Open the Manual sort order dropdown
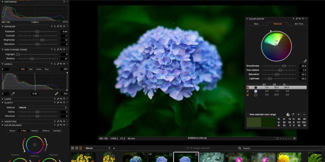 [98, 148]
